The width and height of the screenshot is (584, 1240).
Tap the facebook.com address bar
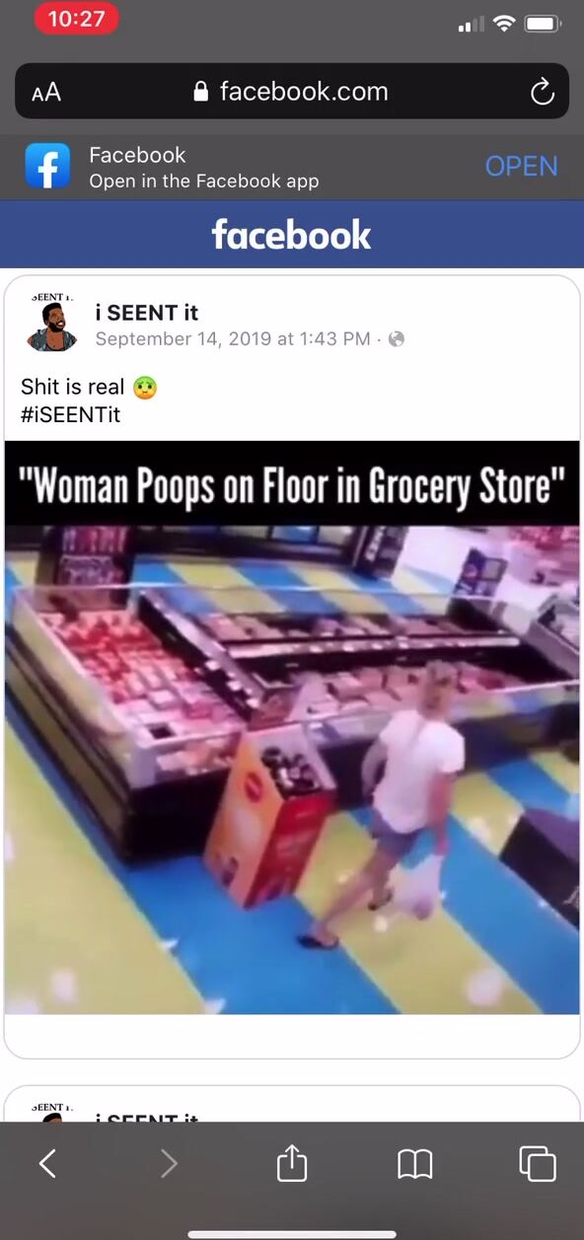tap(292, 92)
